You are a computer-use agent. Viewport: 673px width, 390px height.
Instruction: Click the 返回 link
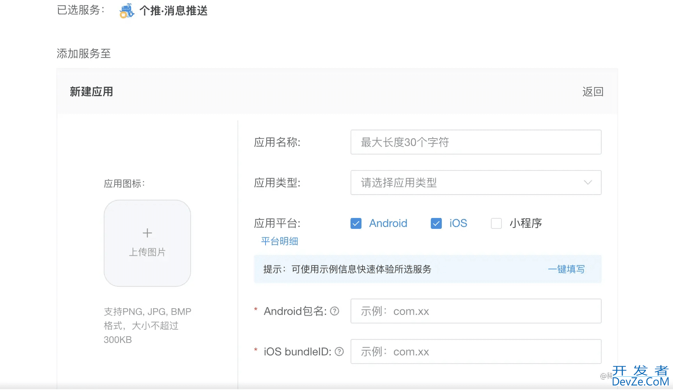coord(593,92)
